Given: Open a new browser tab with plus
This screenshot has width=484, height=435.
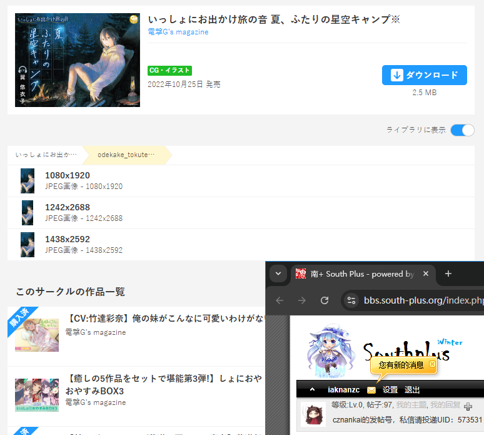Looking at the screenshot, I should 448,274.
